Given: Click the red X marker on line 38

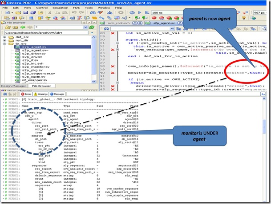Looking at the screenshot, I should coord(112,66).
